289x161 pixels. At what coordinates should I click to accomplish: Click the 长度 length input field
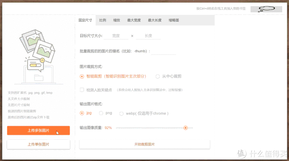(x=148, y=36)
